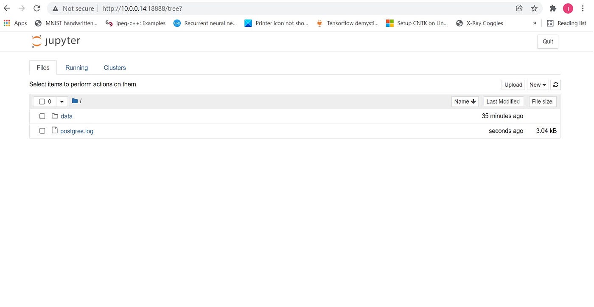Show more bookmarks chevron
Screen dimensions: 594x307
(x=535, y=23)
